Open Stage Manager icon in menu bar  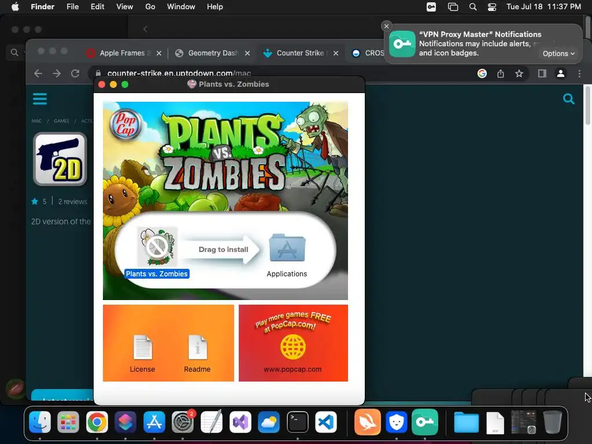(453, 7)
